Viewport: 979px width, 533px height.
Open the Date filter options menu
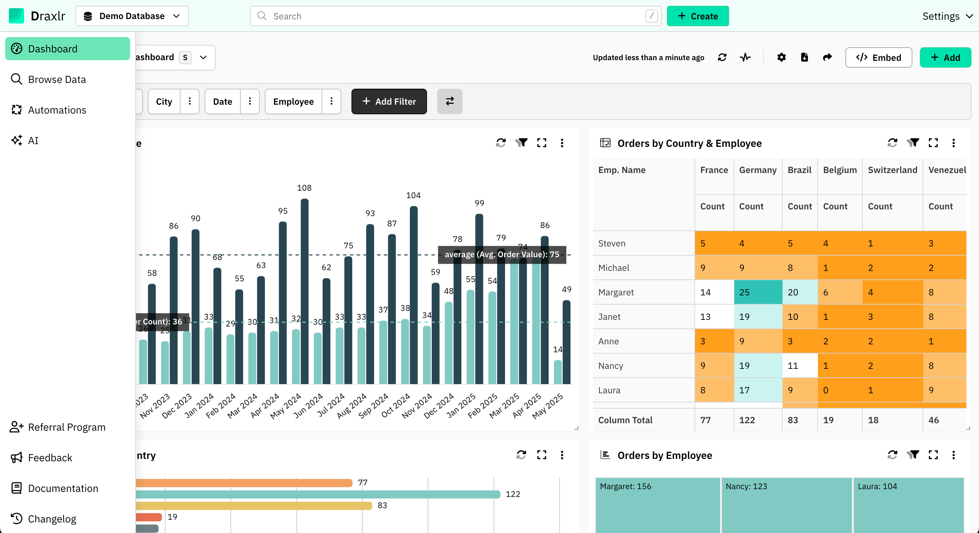[x=250, y=101]
